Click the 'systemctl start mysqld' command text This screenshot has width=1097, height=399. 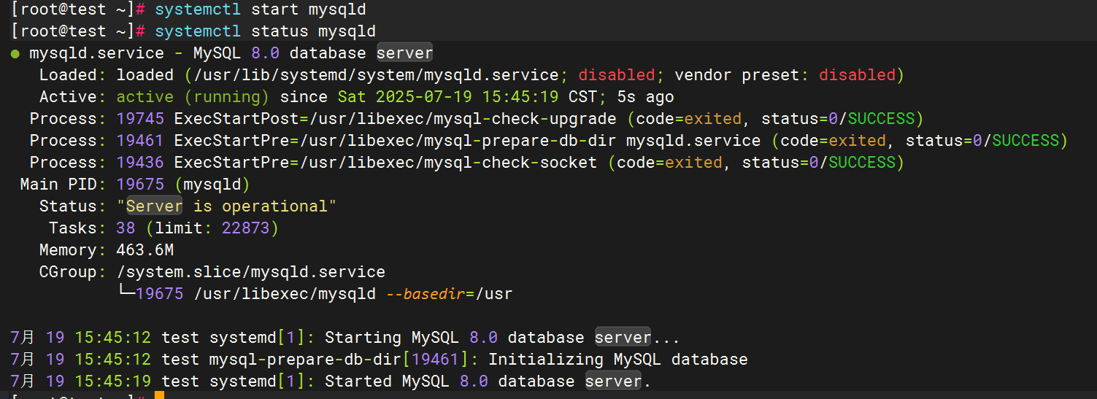coord(261,9)
